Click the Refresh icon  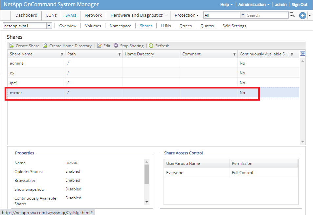coord(151,46)
